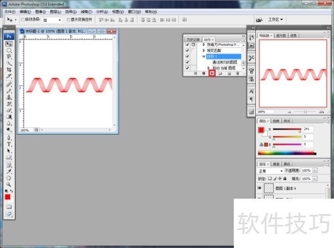The height and width of the screenshot is (248, 334).
Task: Swap foreground and background colors
Action: [11, 191]
